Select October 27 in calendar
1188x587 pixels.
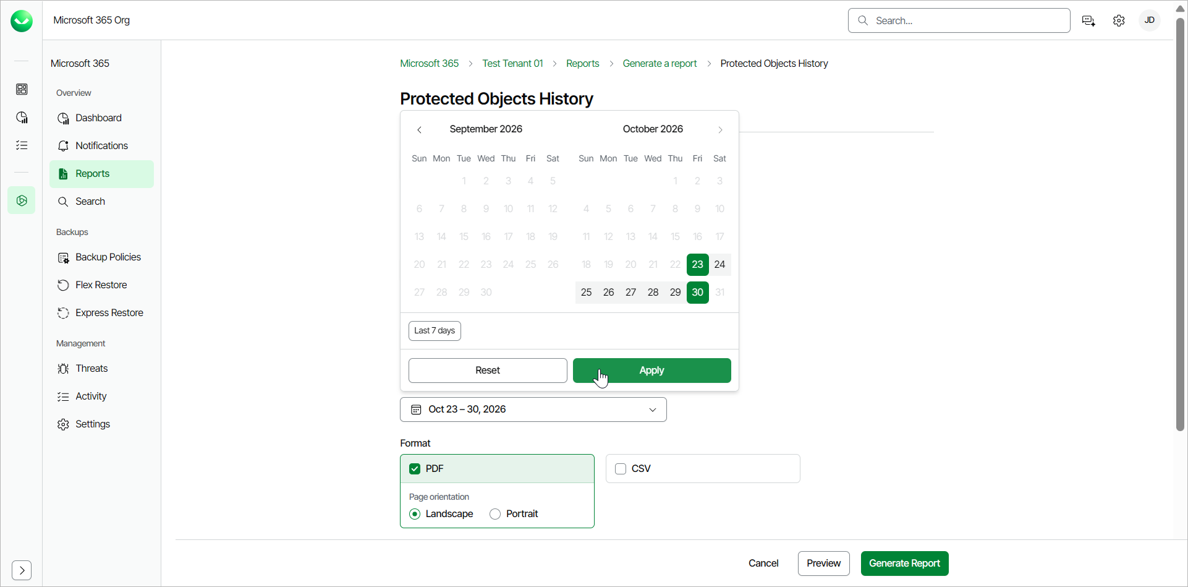point(630,293)
